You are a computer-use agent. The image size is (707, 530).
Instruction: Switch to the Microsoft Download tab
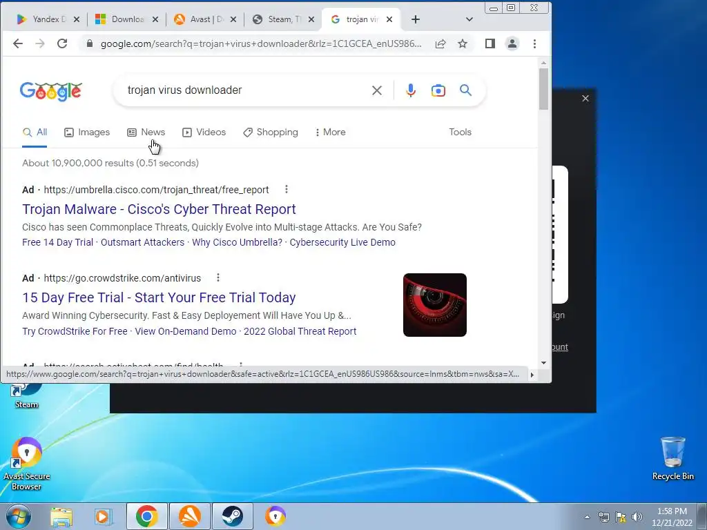[120, 19]
